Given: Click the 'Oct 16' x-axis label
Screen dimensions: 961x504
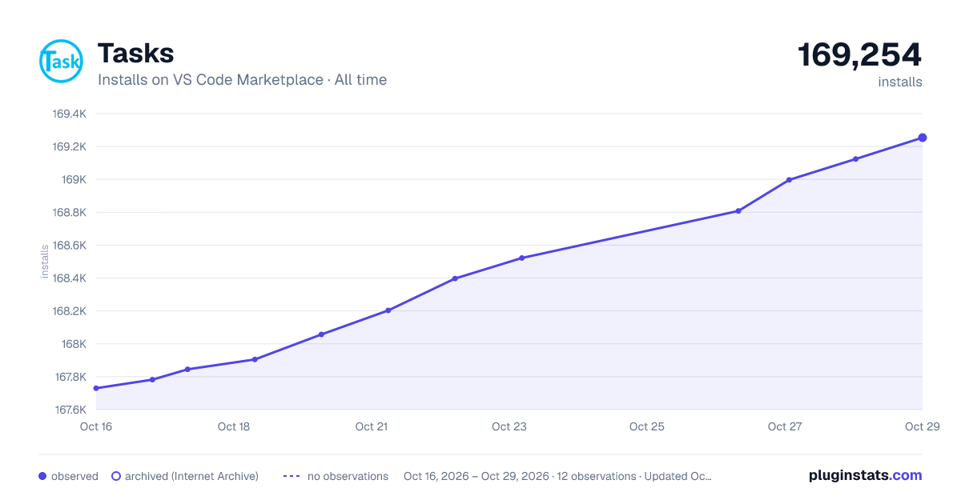Looking at the screenshot, I should (x=96, y=426).
